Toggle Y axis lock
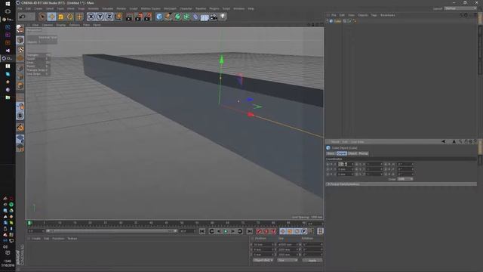 pyautogui.click(x=100, y=17)
